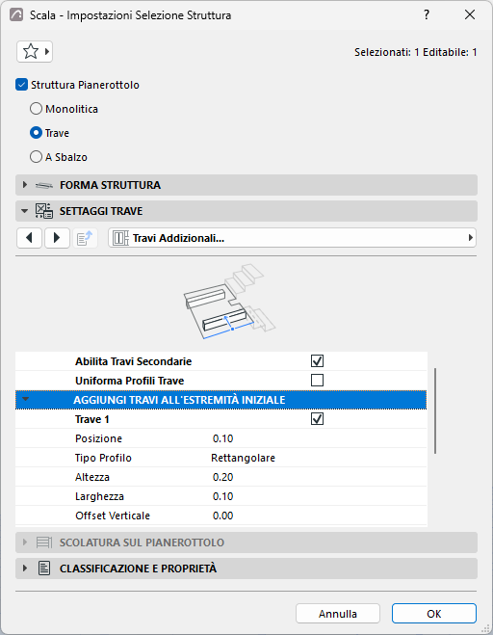493x635 pixels.
Task: Select the Monolitica radio option
Action: pos(36,109)
